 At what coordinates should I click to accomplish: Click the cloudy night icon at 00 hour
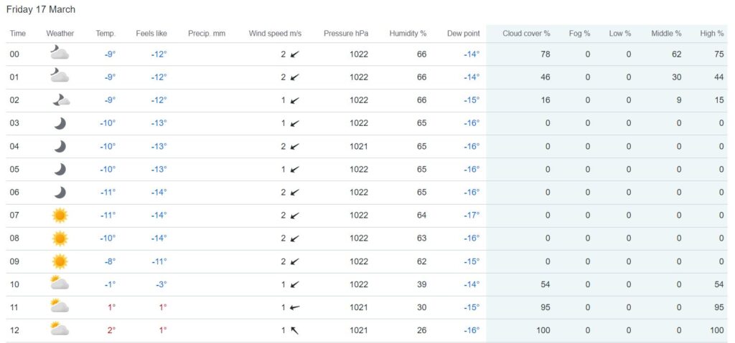point(60,54)
